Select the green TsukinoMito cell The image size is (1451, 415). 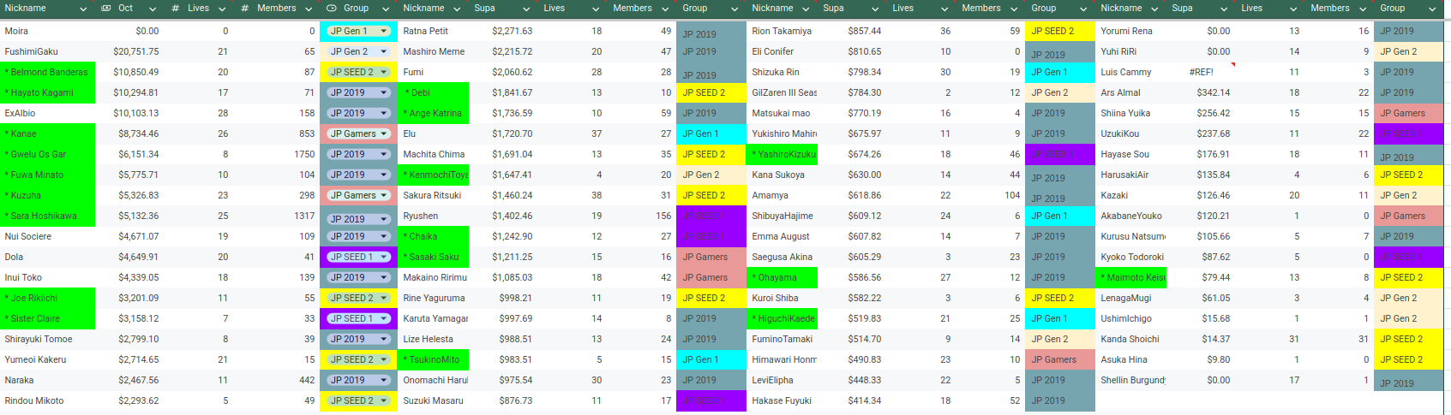(434, 359)
